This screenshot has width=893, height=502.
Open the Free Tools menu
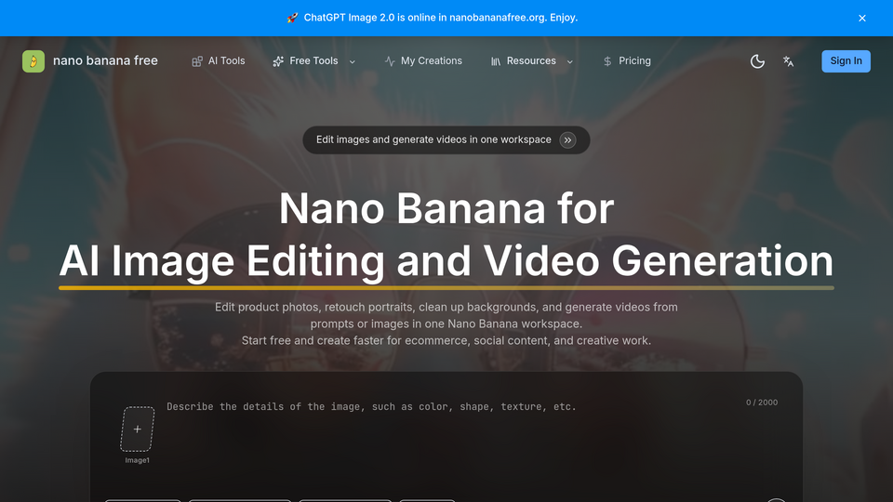pyautogui.click(x=313, y=61)
